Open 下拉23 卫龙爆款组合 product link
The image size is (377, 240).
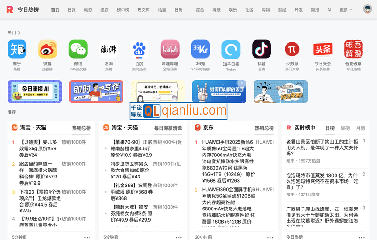[x=40, y=201]
